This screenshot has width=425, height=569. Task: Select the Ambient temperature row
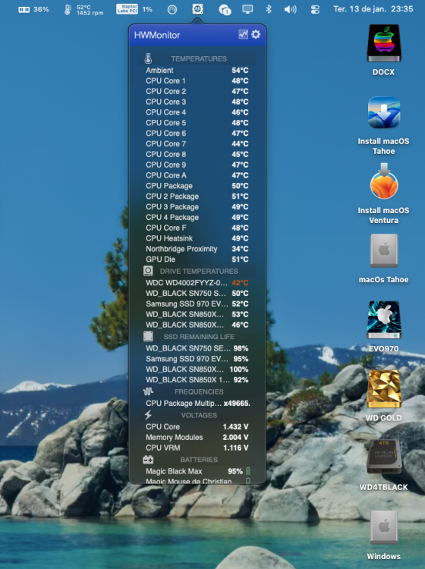197,70
